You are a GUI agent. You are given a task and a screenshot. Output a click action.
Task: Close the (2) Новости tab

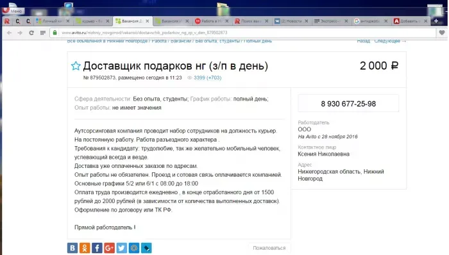[307, 21]
